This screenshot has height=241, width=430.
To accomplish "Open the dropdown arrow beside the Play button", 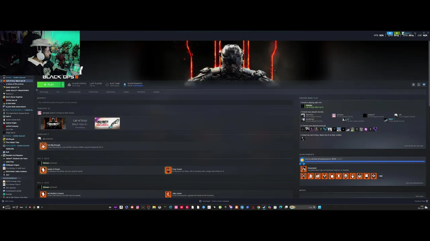I will tap(62, 85).
